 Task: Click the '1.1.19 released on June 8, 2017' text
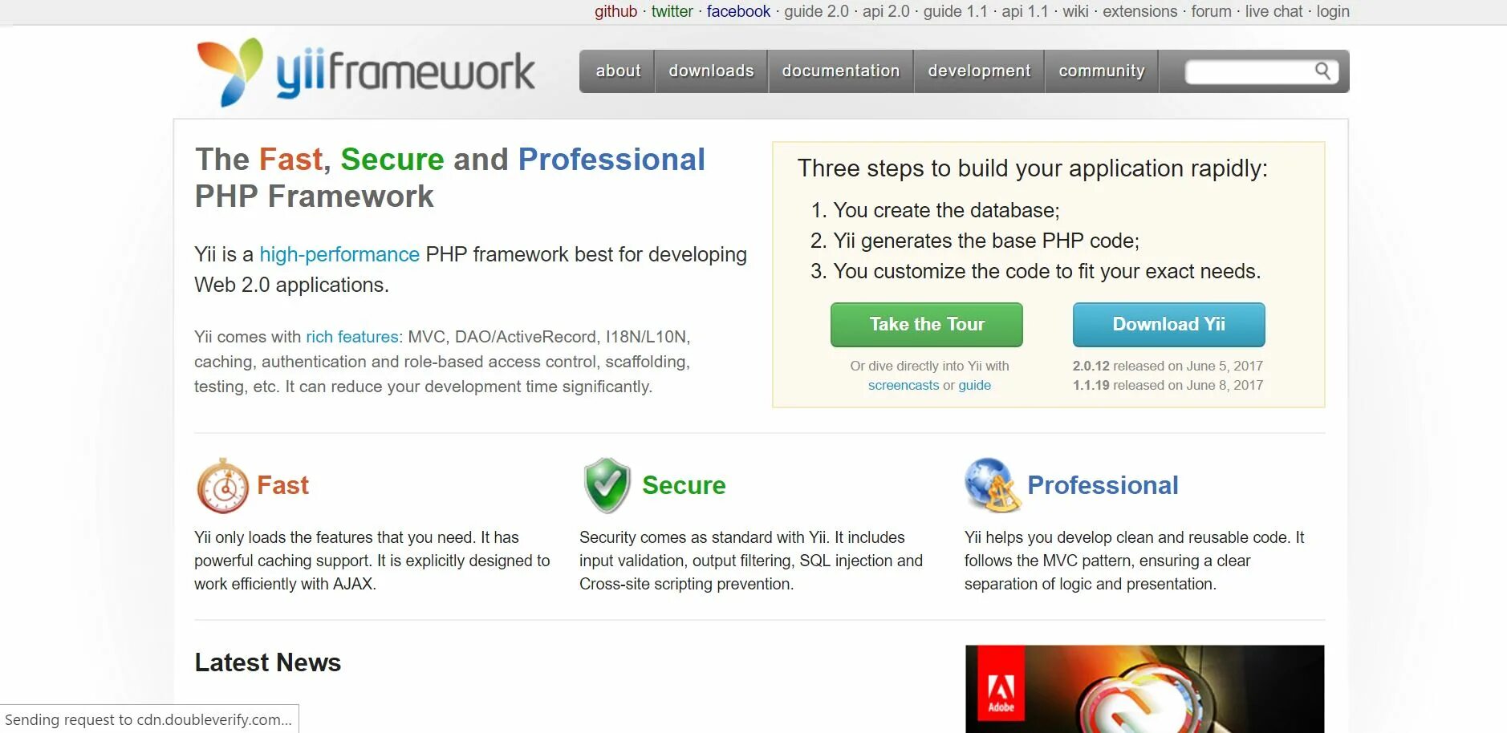point(1168,385)
